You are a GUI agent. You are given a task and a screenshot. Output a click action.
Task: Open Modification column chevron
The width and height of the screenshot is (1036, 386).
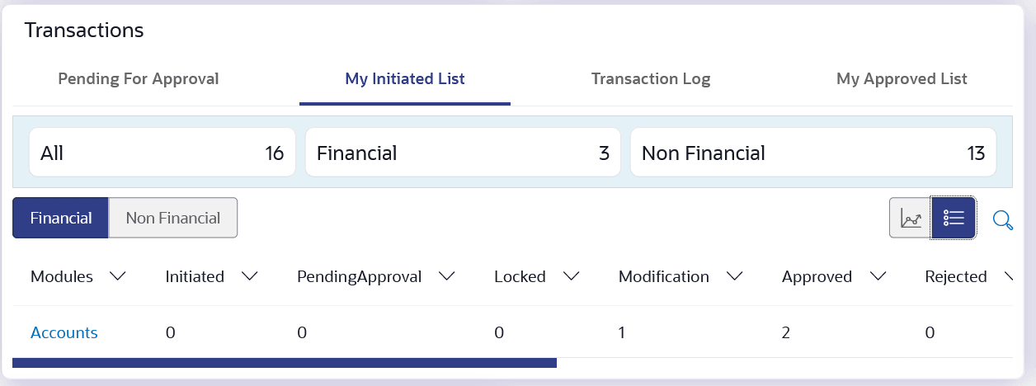pyautogui.click(x=734, y=277)
